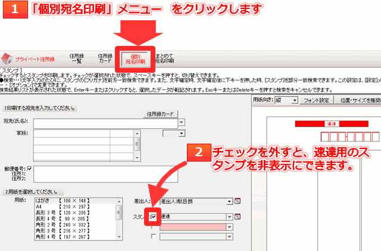The width and height of the screenshot is (381, 251).
Task: Select A4【210 × 297】 paper
Action: point(76,207)
